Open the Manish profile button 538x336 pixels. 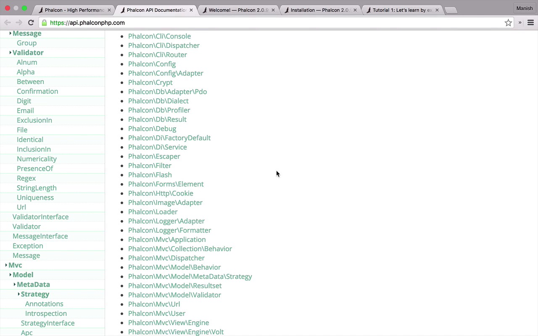(x=524, y=8)
